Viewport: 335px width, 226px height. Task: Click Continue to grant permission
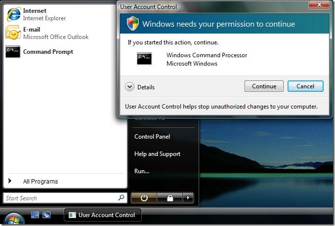pos(264,86)
